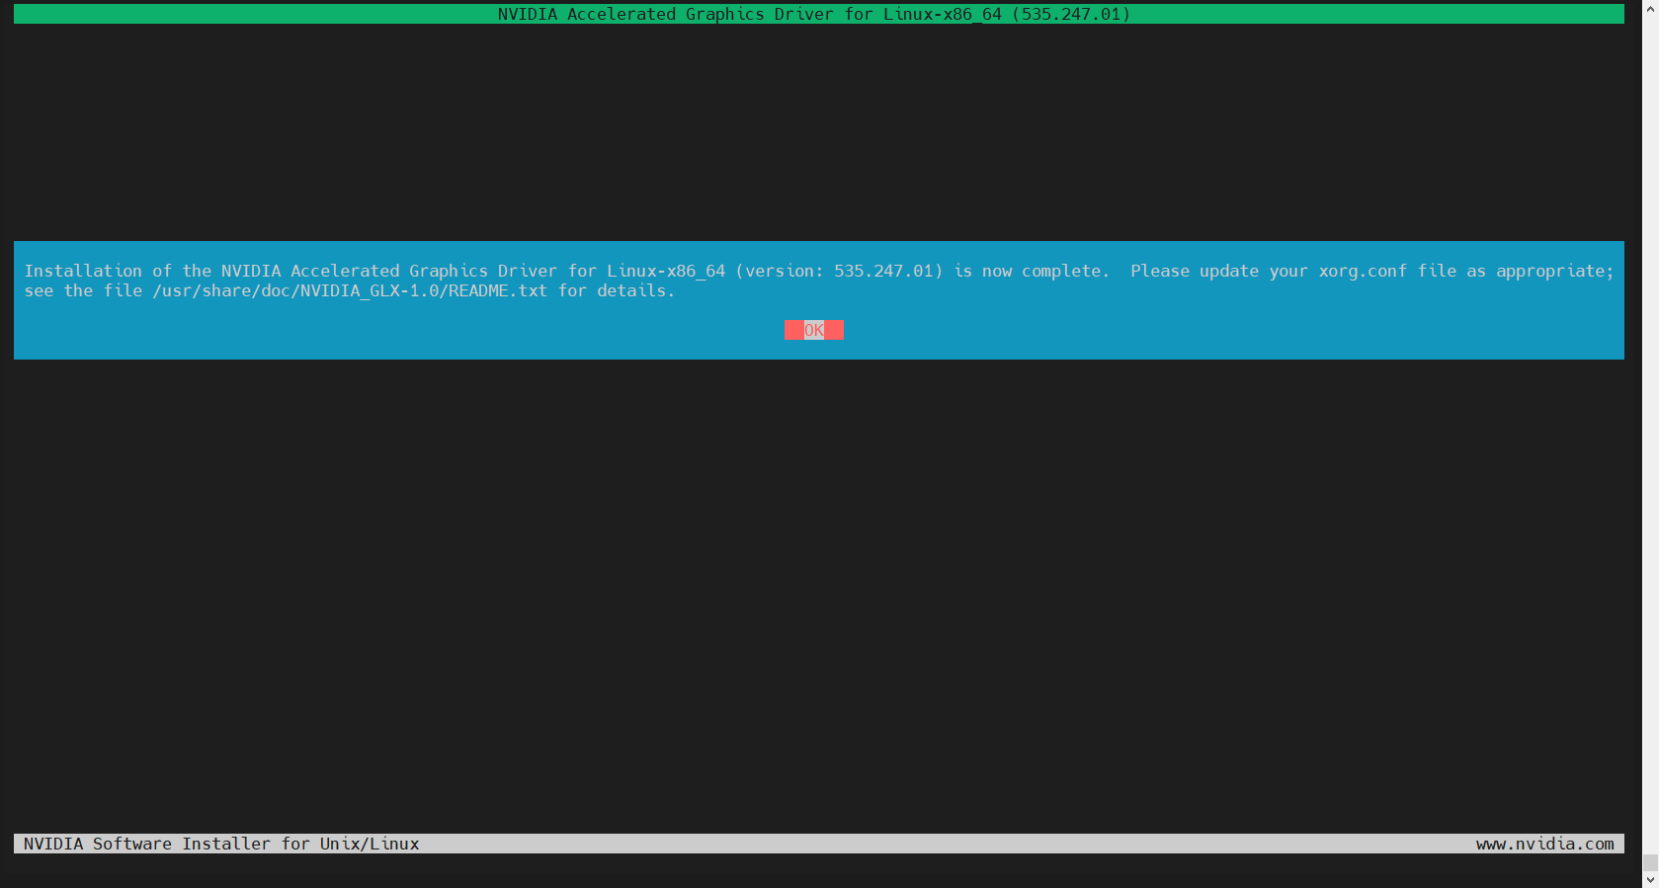Click the www.nvidia.com footer text

coord(1544,844)
